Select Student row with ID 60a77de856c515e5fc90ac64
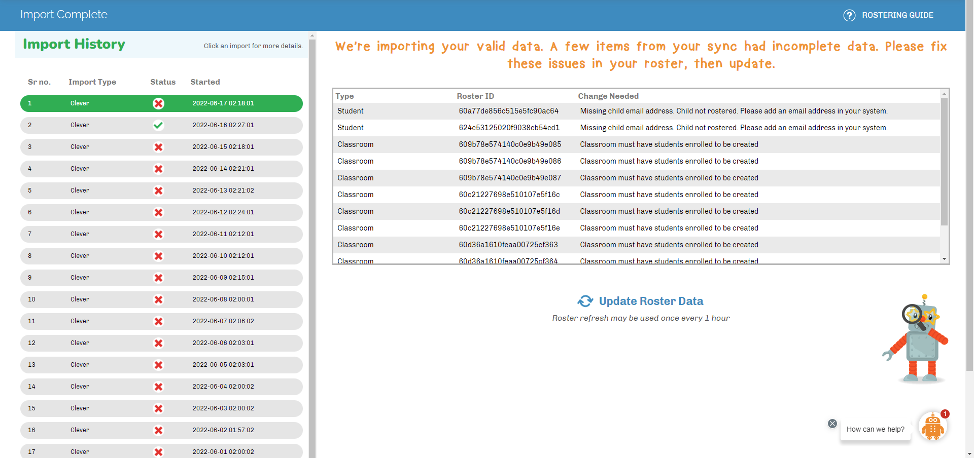The height and width of the screenshot is (458, 974). pos(508,111)
